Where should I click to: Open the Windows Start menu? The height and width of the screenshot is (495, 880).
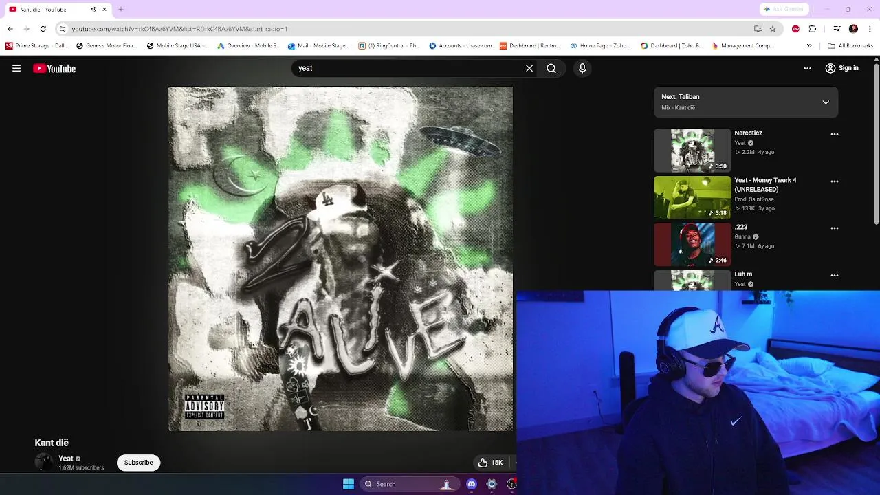tap(349, 484)
